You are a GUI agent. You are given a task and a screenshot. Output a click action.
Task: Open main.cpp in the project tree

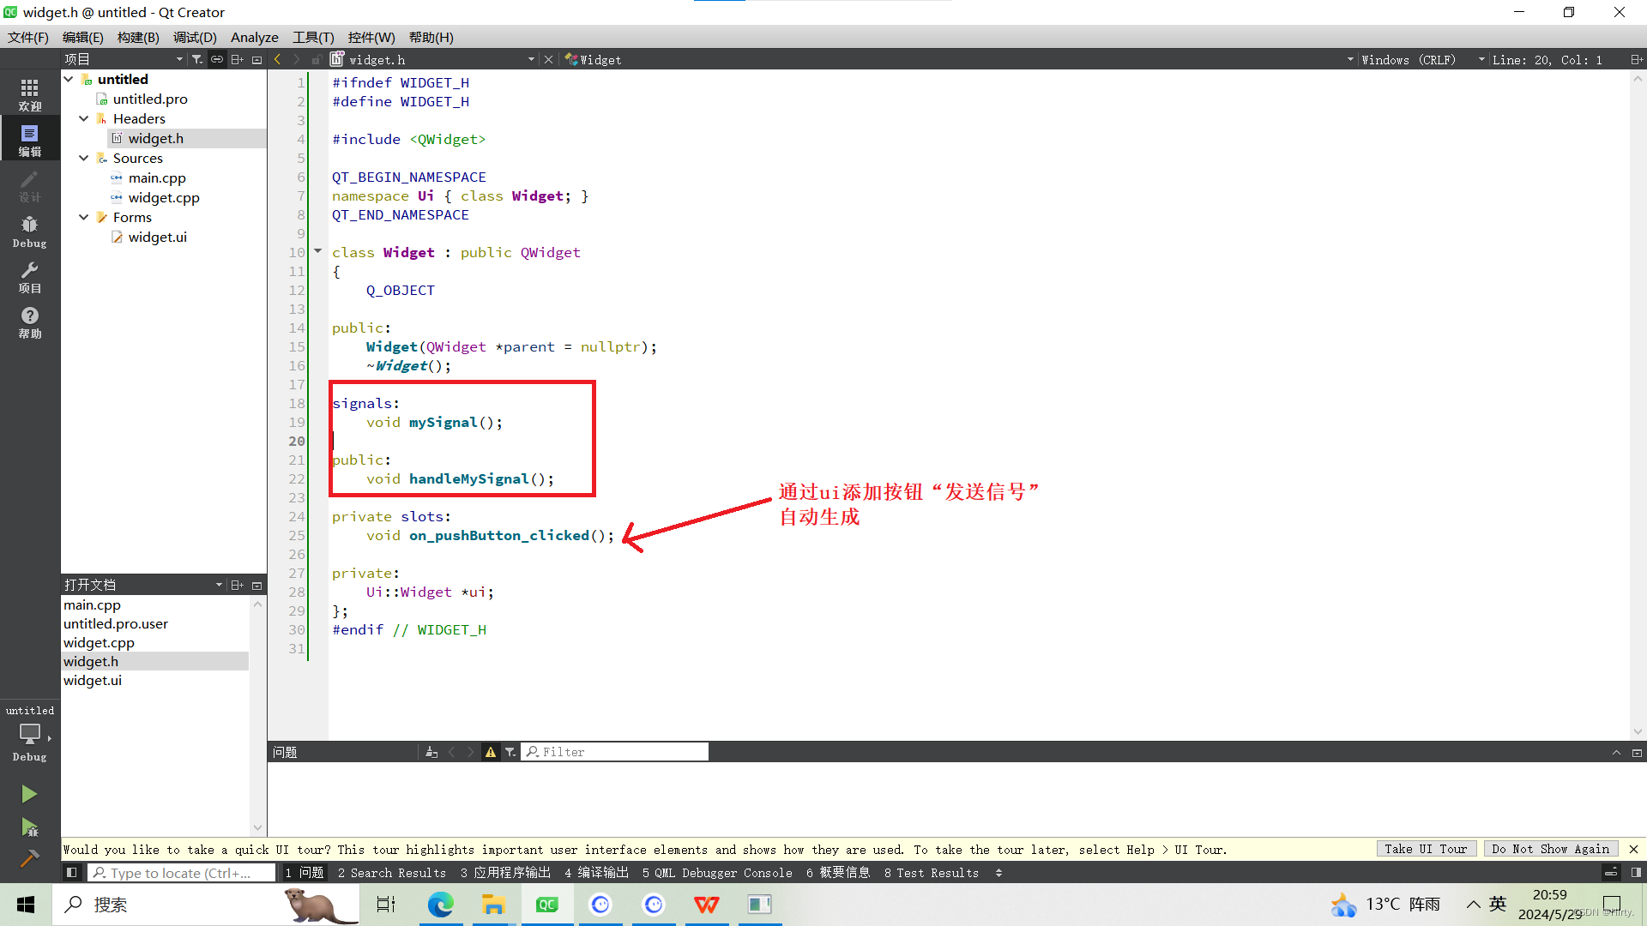157,177
